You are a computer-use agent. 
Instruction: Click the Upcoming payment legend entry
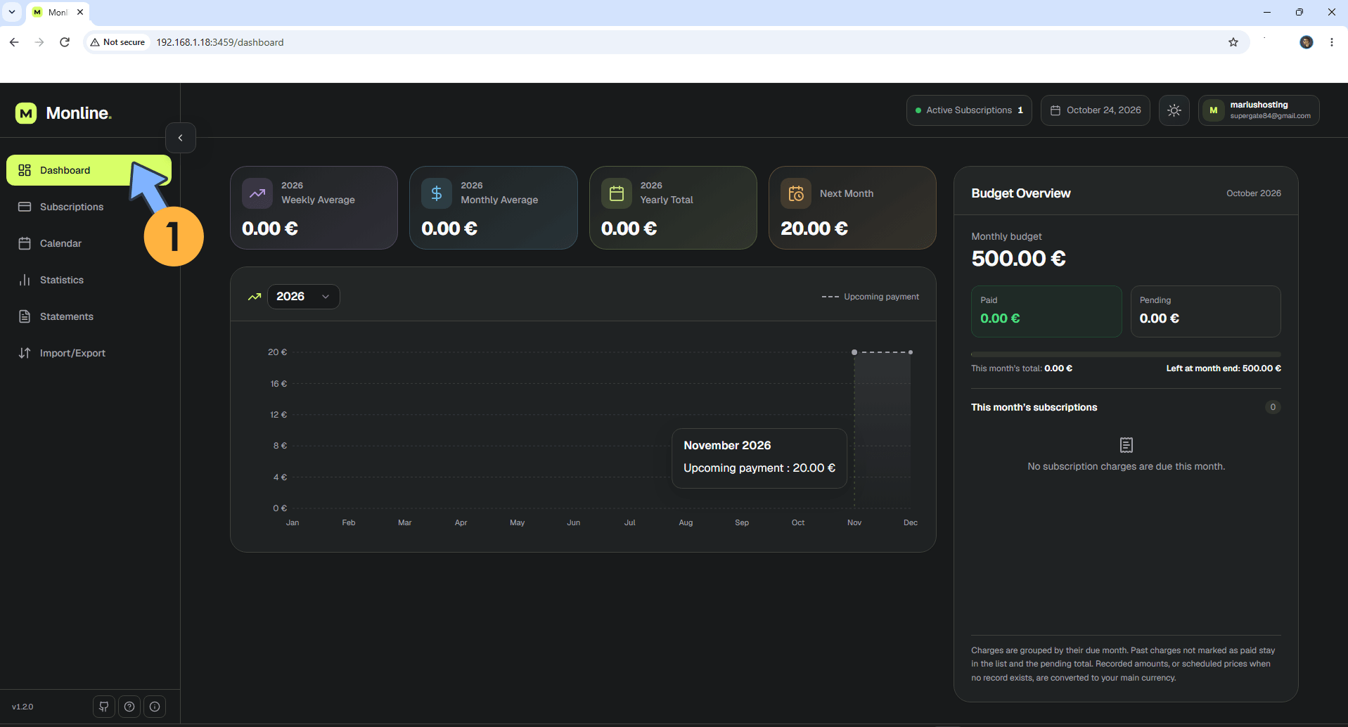click(871, 297)
